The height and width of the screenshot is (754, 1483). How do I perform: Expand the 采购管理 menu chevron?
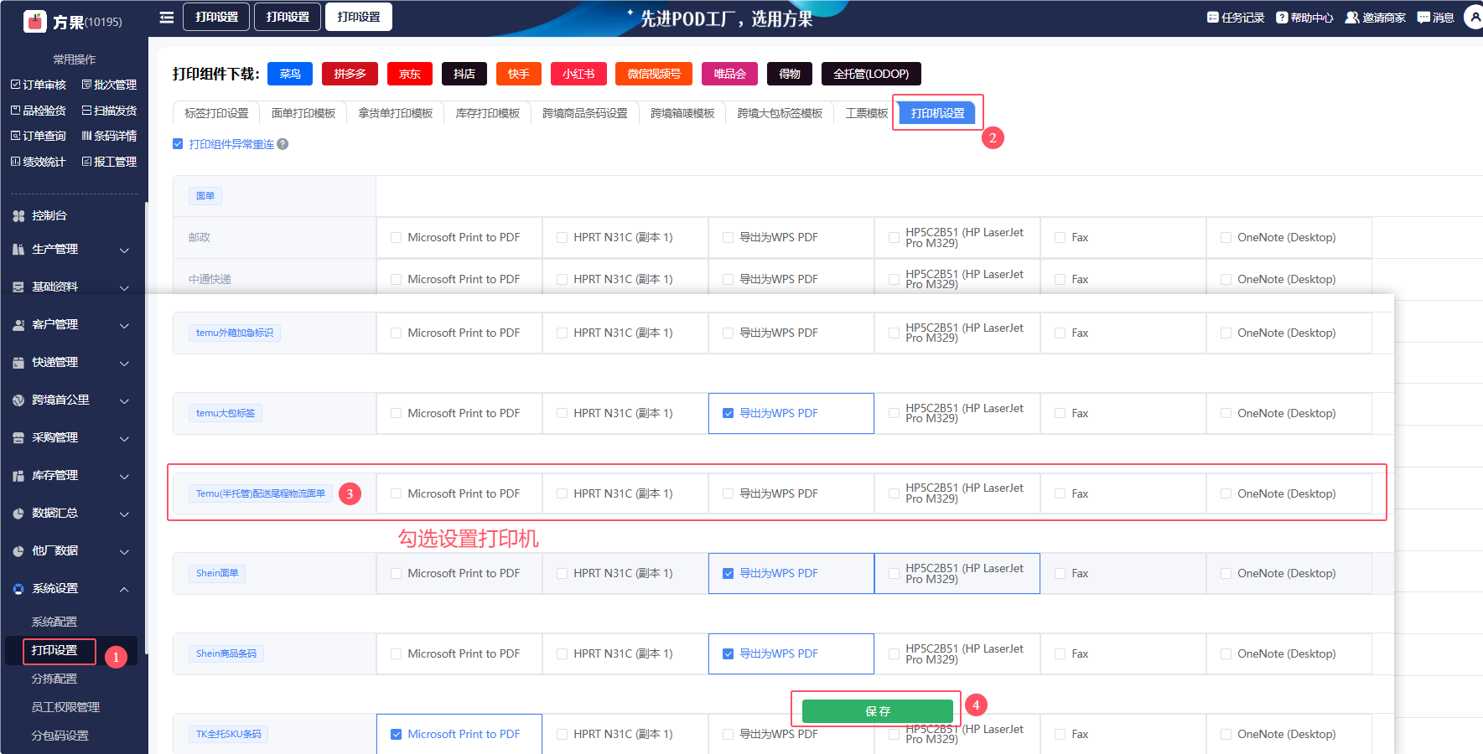coord(124,439)
